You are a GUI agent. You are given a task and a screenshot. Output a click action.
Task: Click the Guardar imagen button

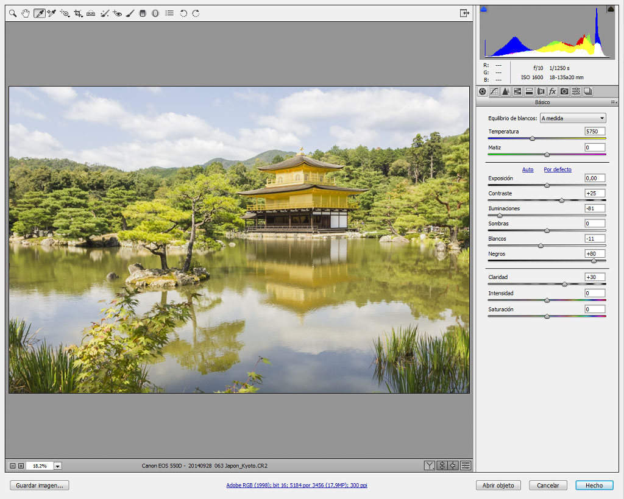[x=40, y=486]
